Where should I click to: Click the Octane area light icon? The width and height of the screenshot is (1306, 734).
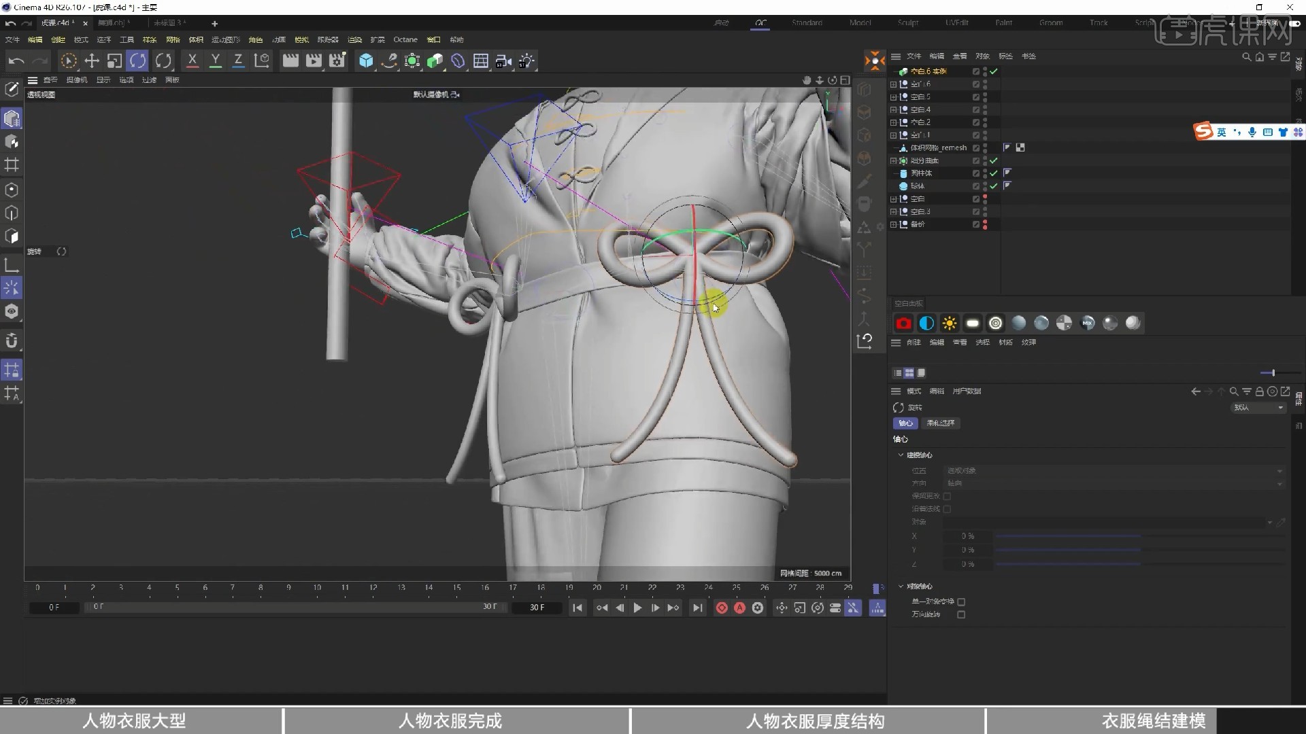coord(973,324)
